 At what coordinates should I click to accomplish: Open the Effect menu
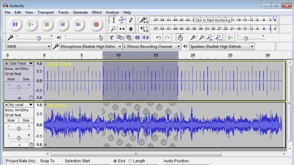coord(97,13)
